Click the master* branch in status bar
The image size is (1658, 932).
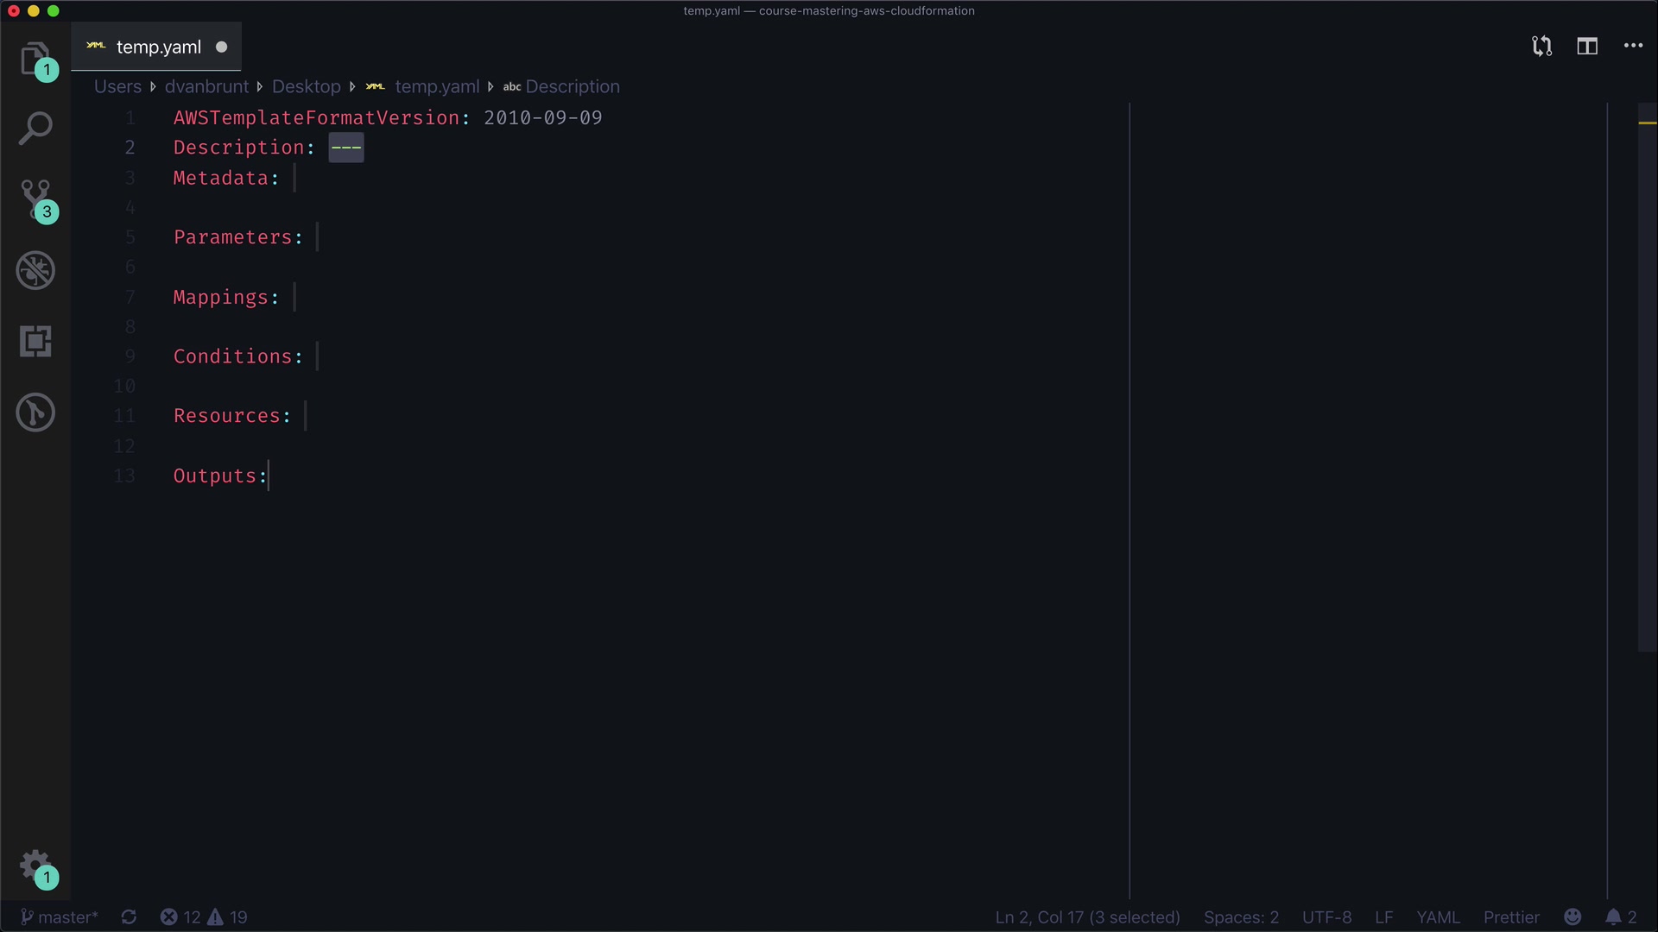click(x=60, y=916)
